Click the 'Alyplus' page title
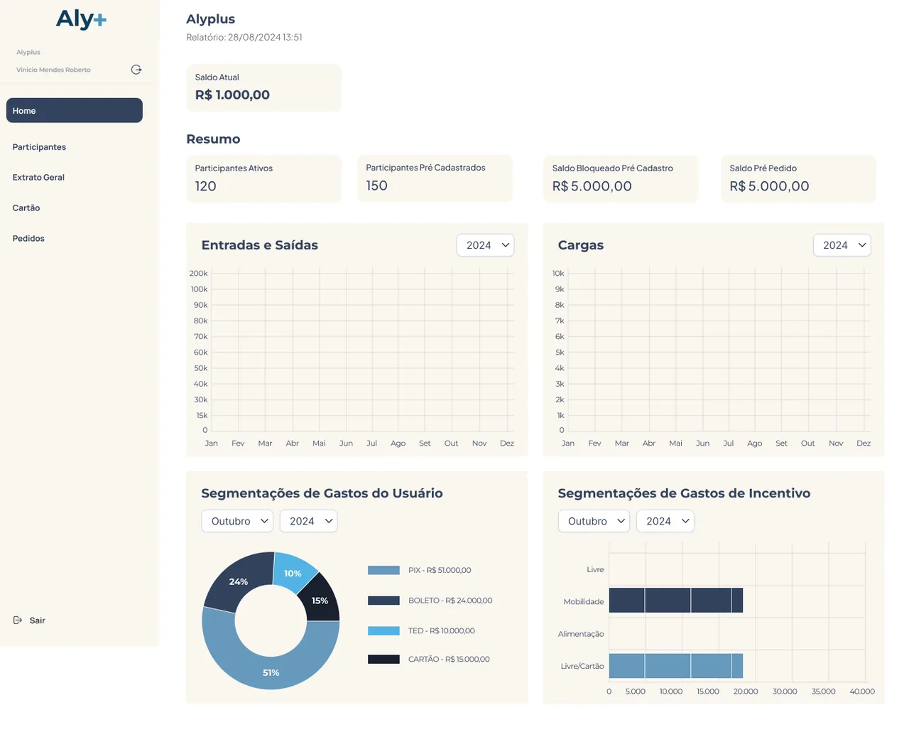 [210, 19]
